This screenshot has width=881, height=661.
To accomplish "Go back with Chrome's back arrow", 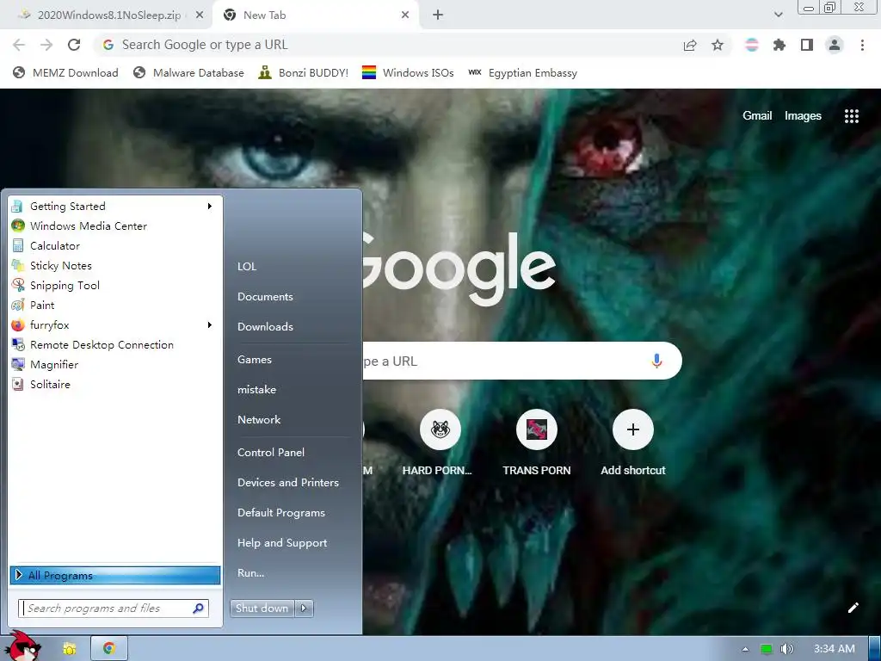I will click(x=19, y=45).
